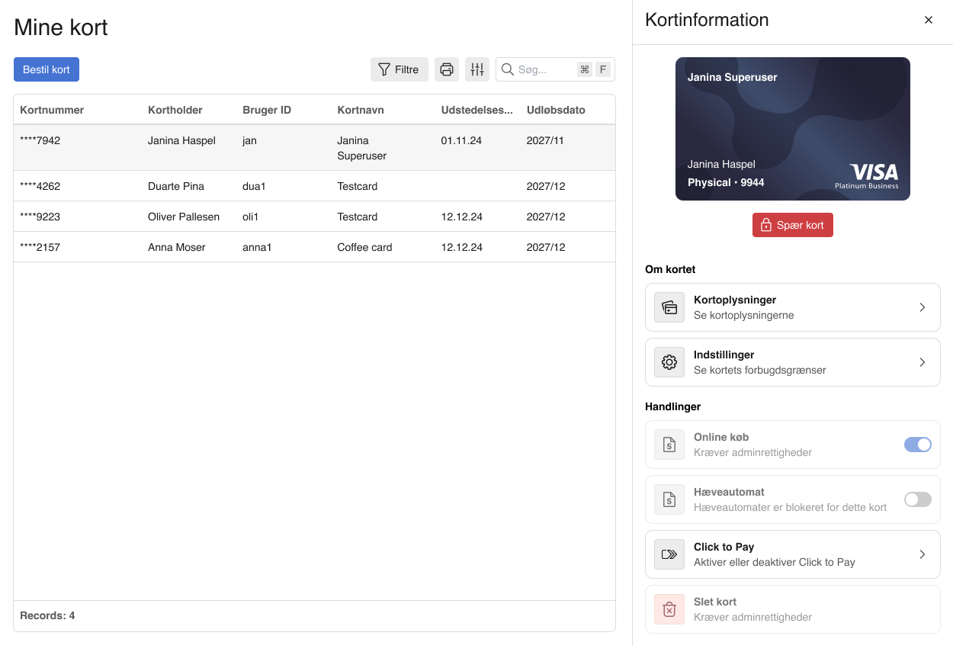Disable the Online køb toggle

pyautogui.click(x=917, y=445)
